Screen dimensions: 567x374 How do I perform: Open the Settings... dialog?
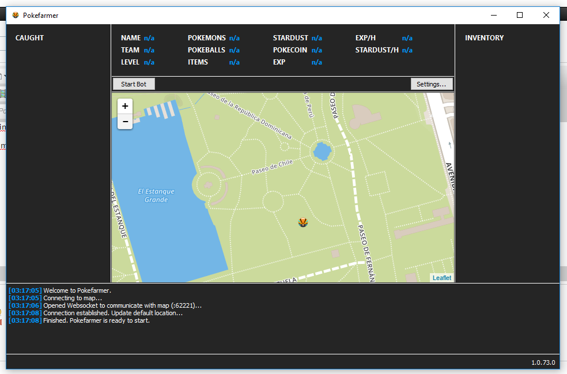click(x=432, y=84)
